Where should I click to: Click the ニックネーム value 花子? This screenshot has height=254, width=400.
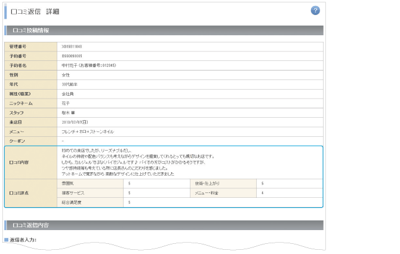click(66, 103)
